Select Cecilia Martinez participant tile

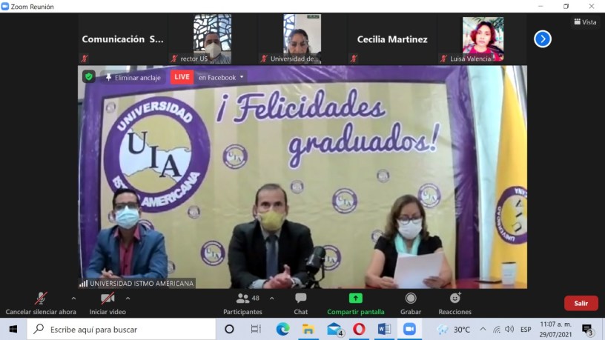pos(392,39)
